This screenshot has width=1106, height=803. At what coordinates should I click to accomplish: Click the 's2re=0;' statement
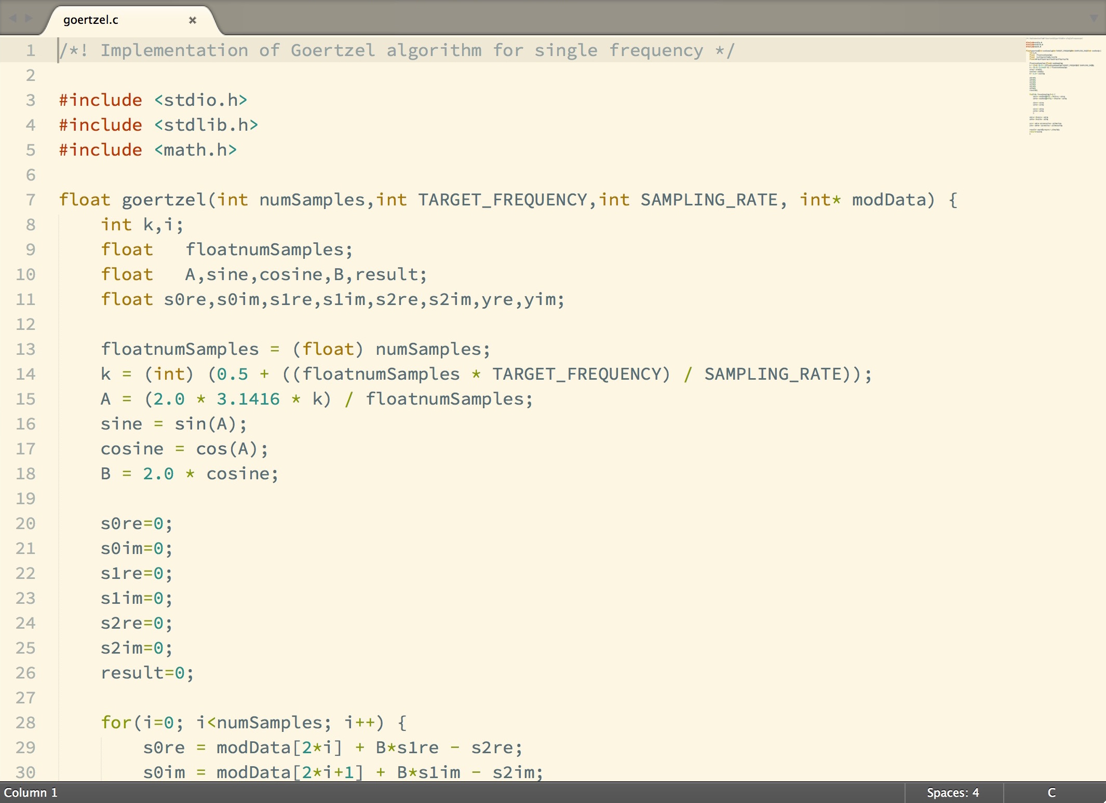point(137,623)
